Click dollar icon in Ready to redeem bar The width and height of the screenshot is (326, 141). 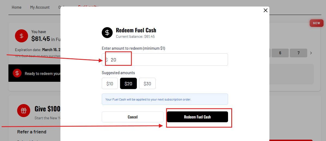(17, 73)
